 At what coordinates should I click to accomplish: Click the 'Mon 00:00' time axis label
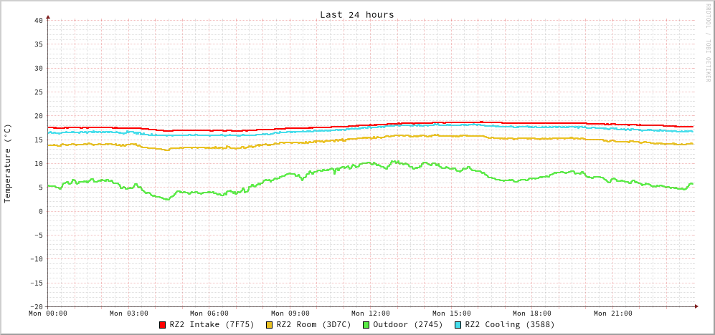pos(48,313)
